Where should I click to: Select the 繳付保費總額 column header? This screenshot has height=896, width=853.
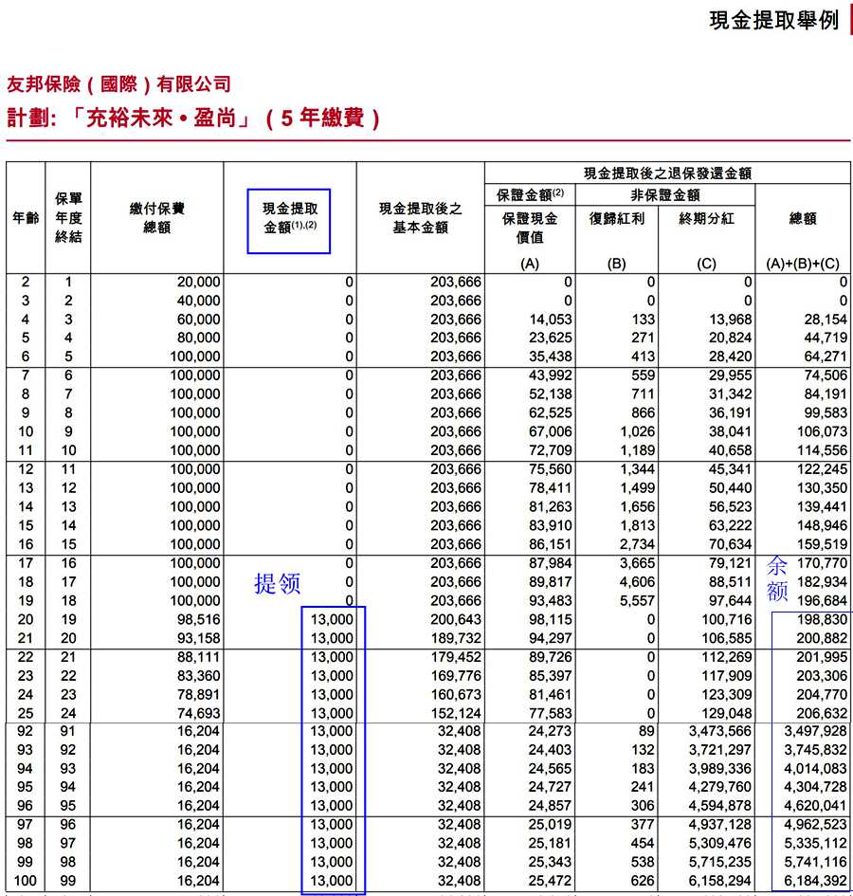[156, 218]
